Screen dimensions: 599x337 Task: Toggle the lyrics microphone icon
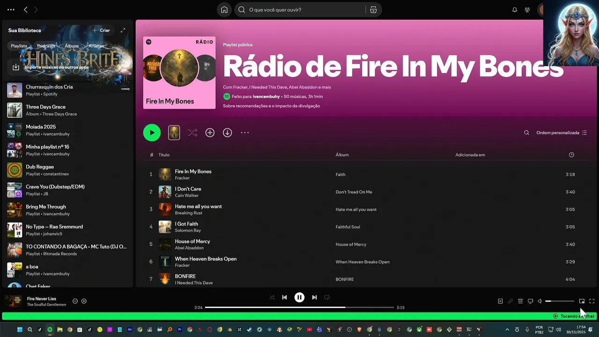point(511,301)
